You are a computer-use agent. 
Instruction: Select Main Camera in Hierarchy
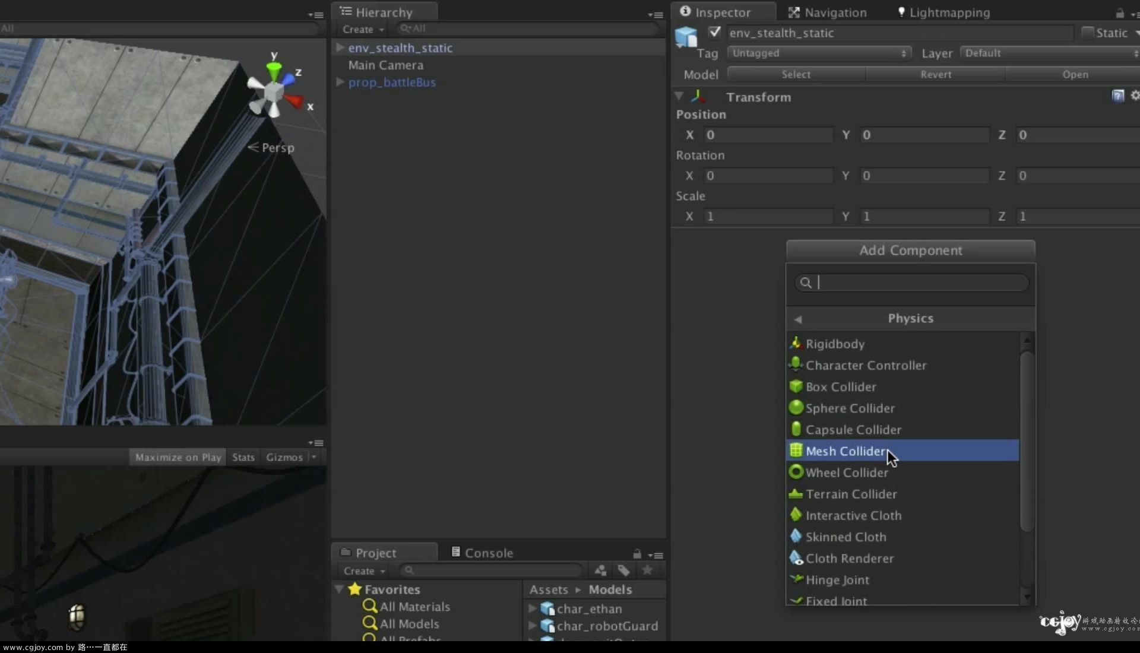point(386,65)
